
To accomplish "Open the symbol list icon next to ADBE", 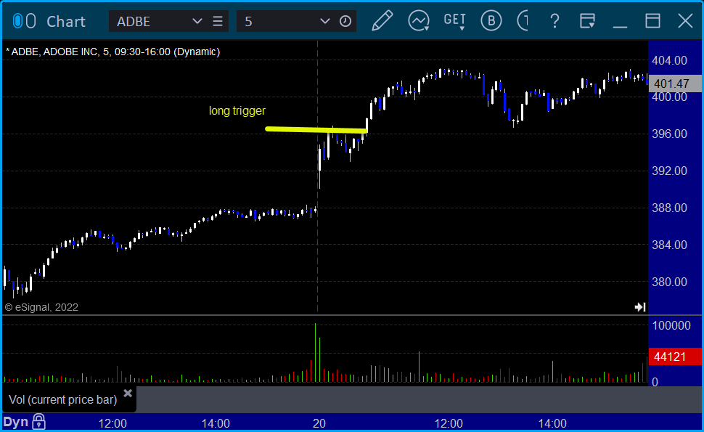I will (x=218, y=21).
